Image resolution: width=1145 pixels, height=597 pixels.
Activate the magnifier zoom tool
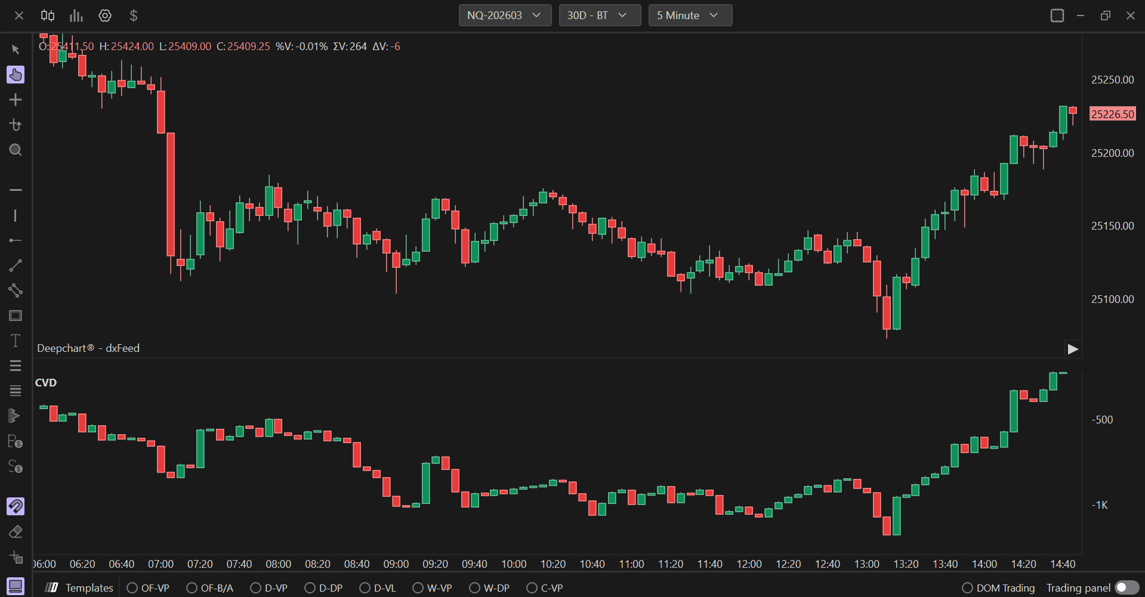(16, 150)
